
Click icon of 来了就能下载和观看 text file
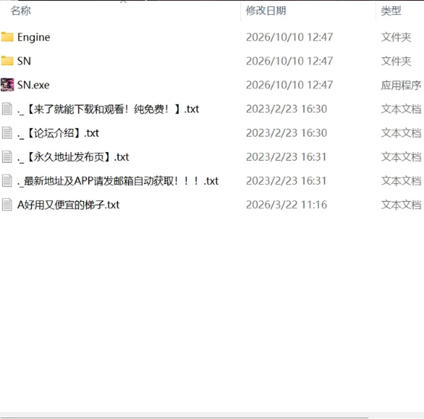pos(7,109)
